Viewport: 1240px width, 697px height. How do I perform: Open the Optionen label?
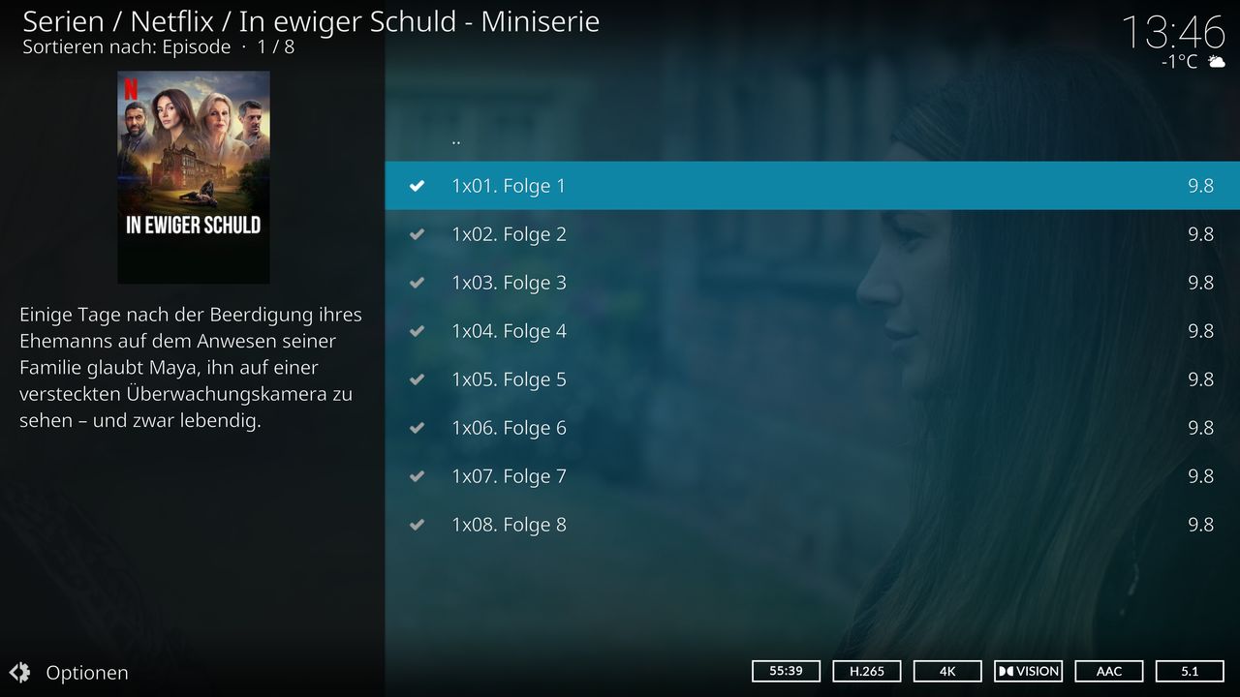click(87, 673)
